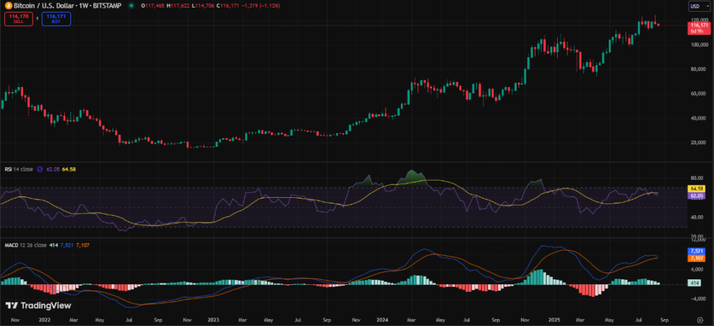Click the 64.58 value in RSI legend
The image size is (714, 326).
coord(69,169)
